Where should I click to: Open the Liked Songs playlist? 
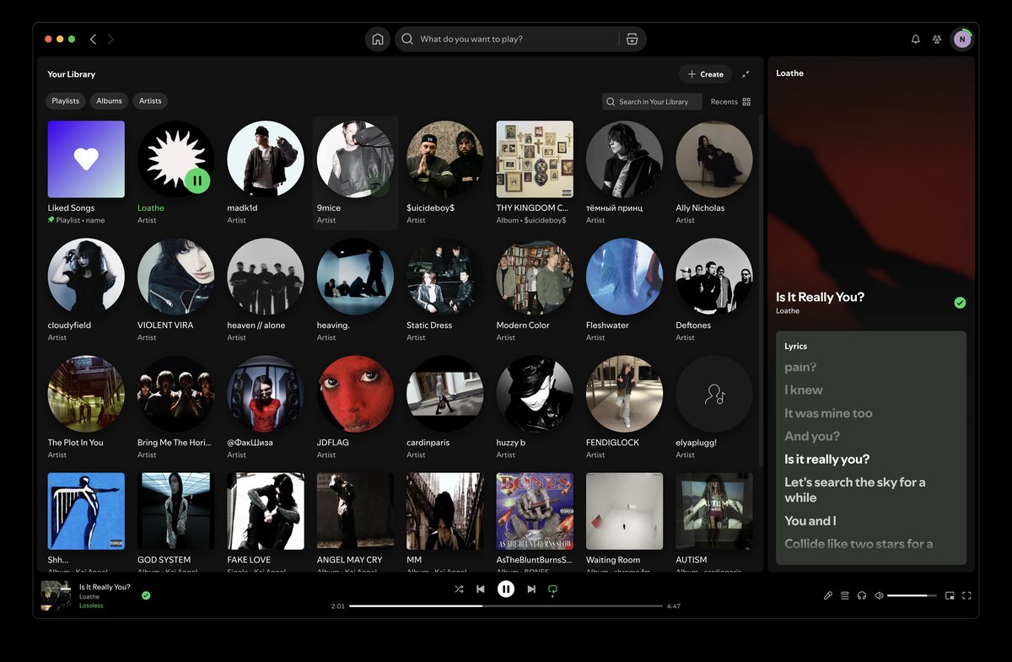click(86, 173)
